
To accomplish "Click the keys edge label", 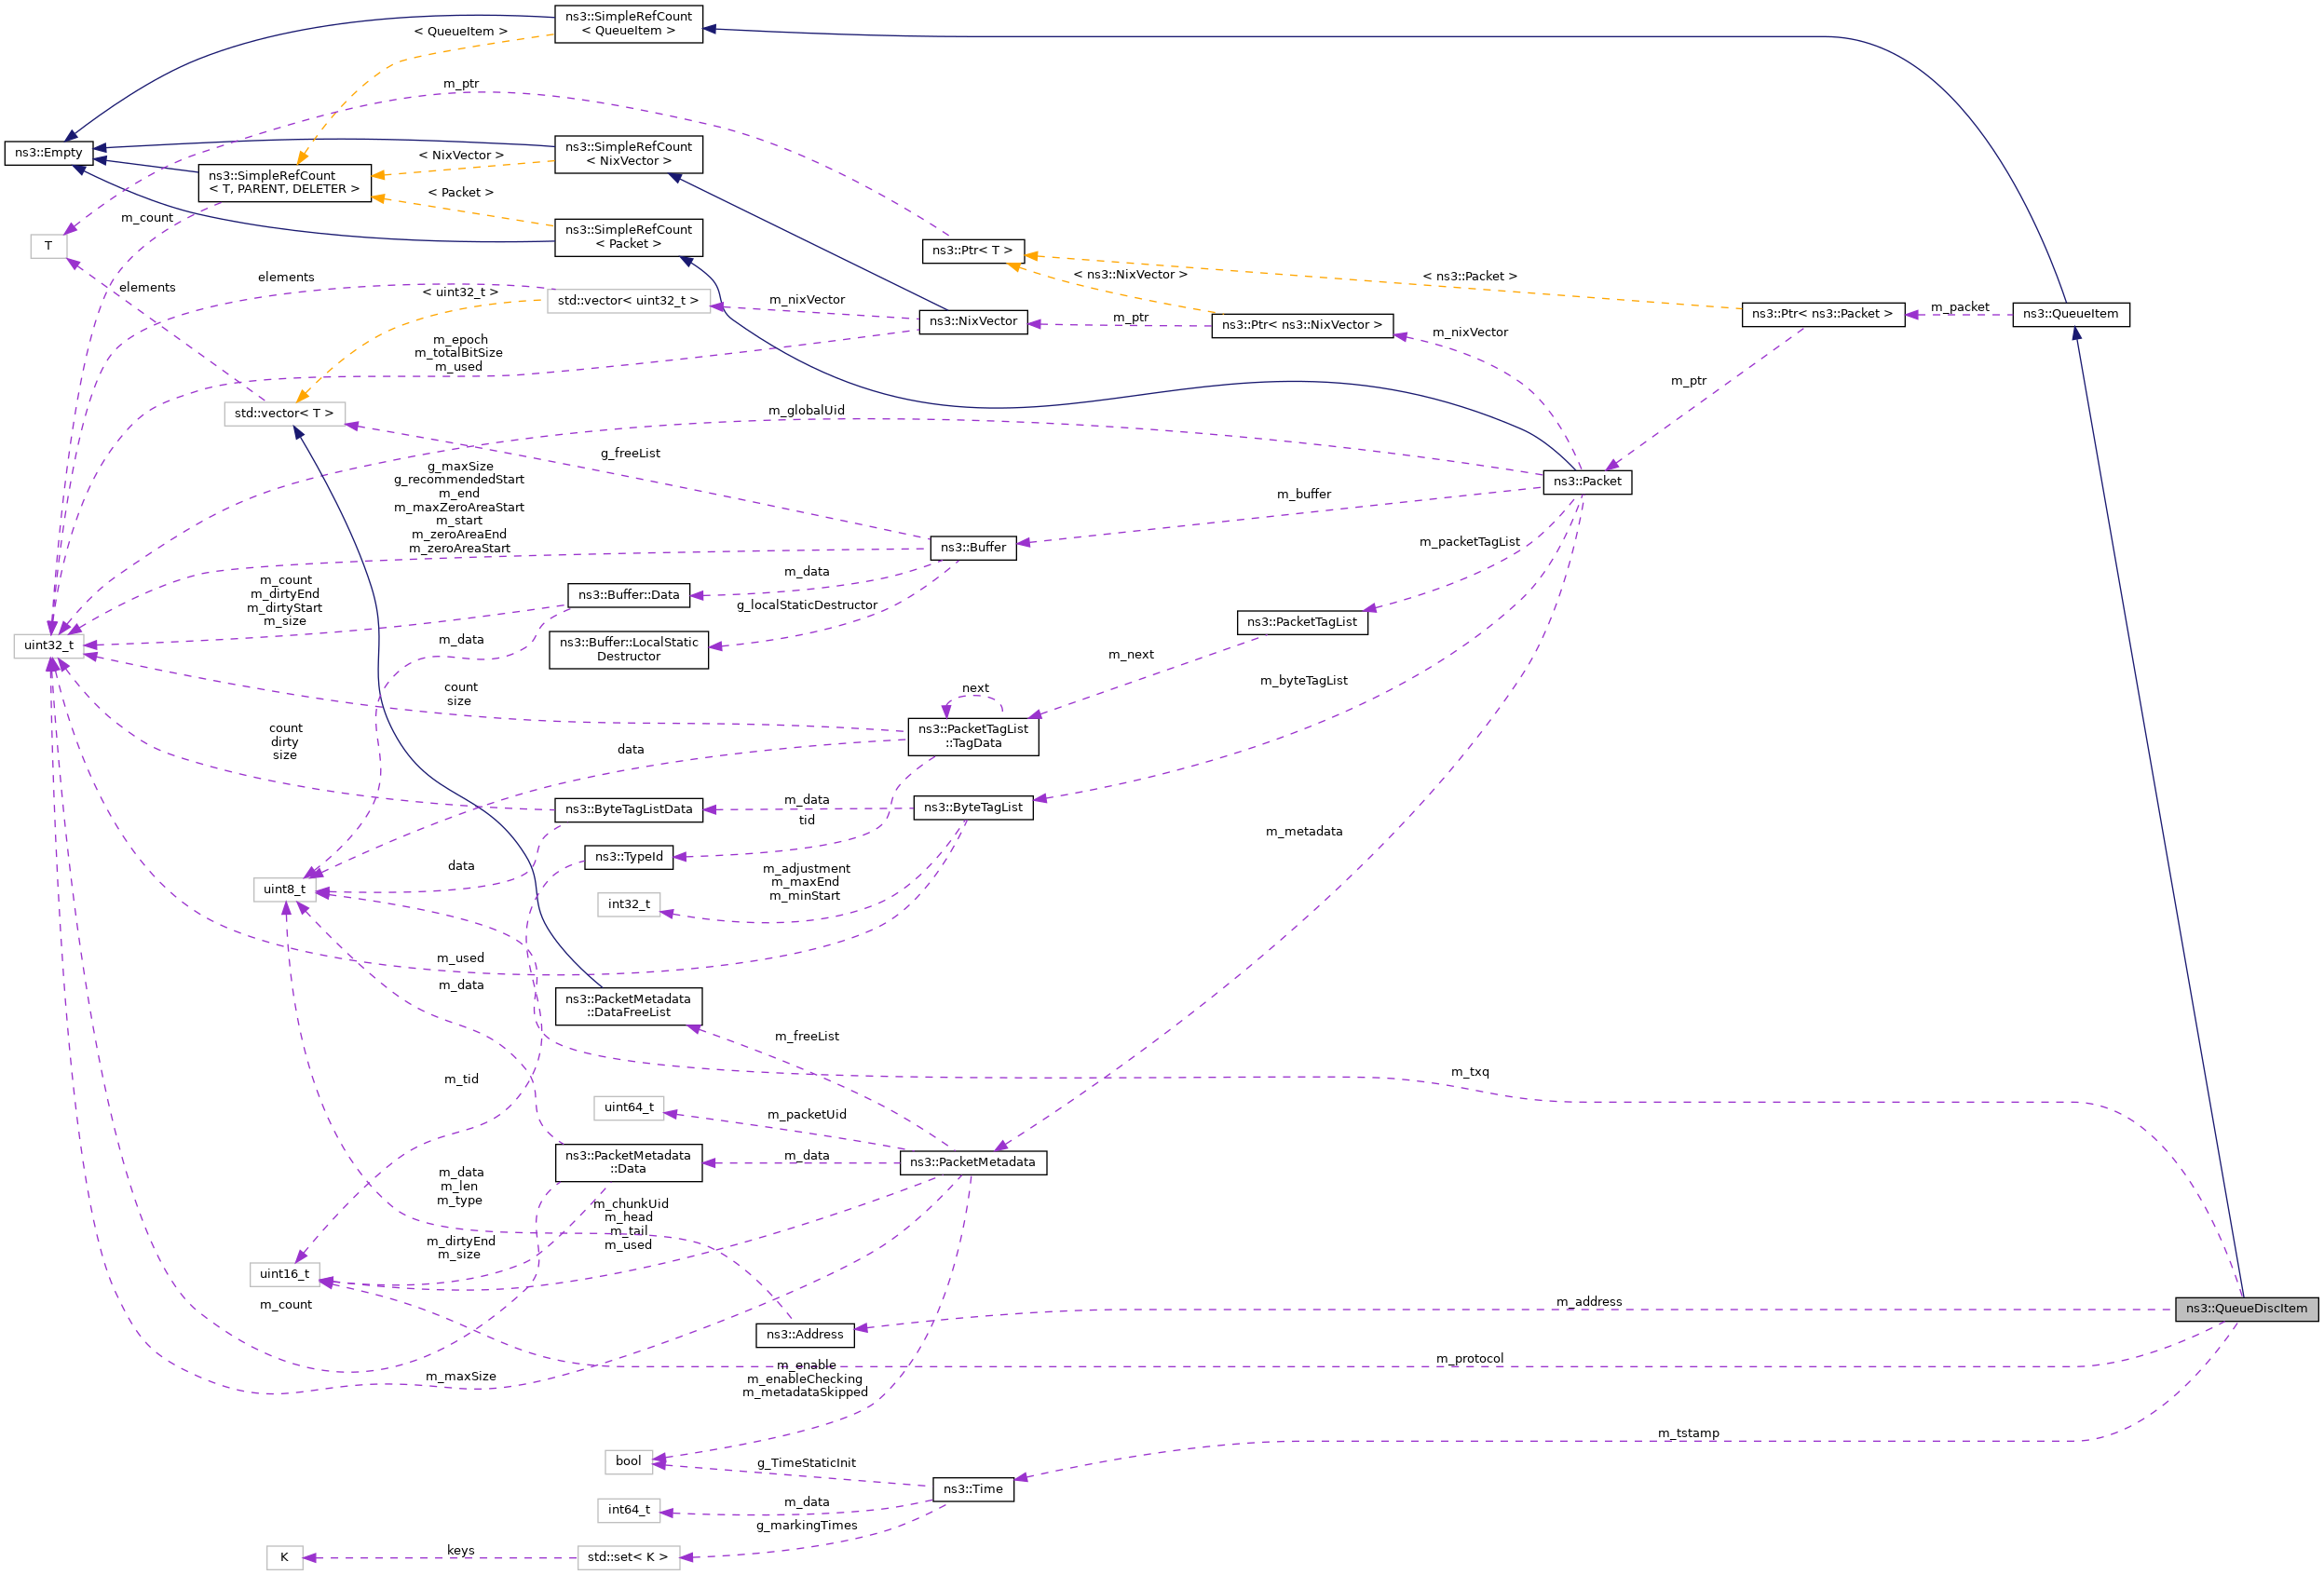I will tap(461, 1552).
